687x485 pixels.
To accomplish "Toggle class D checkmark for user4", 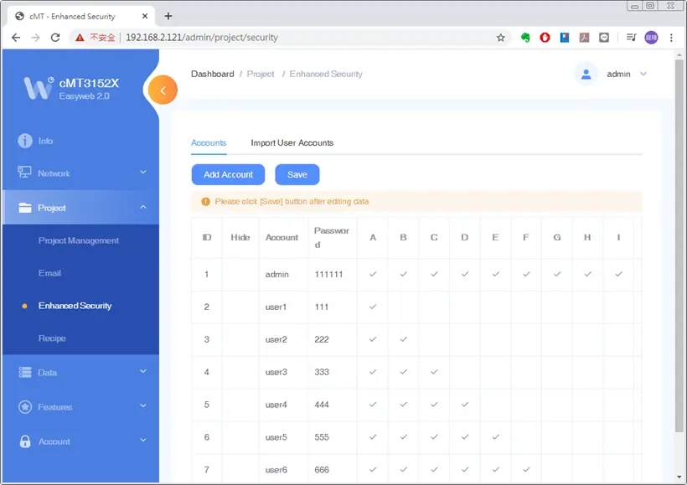I will click(x=465, y=405).
